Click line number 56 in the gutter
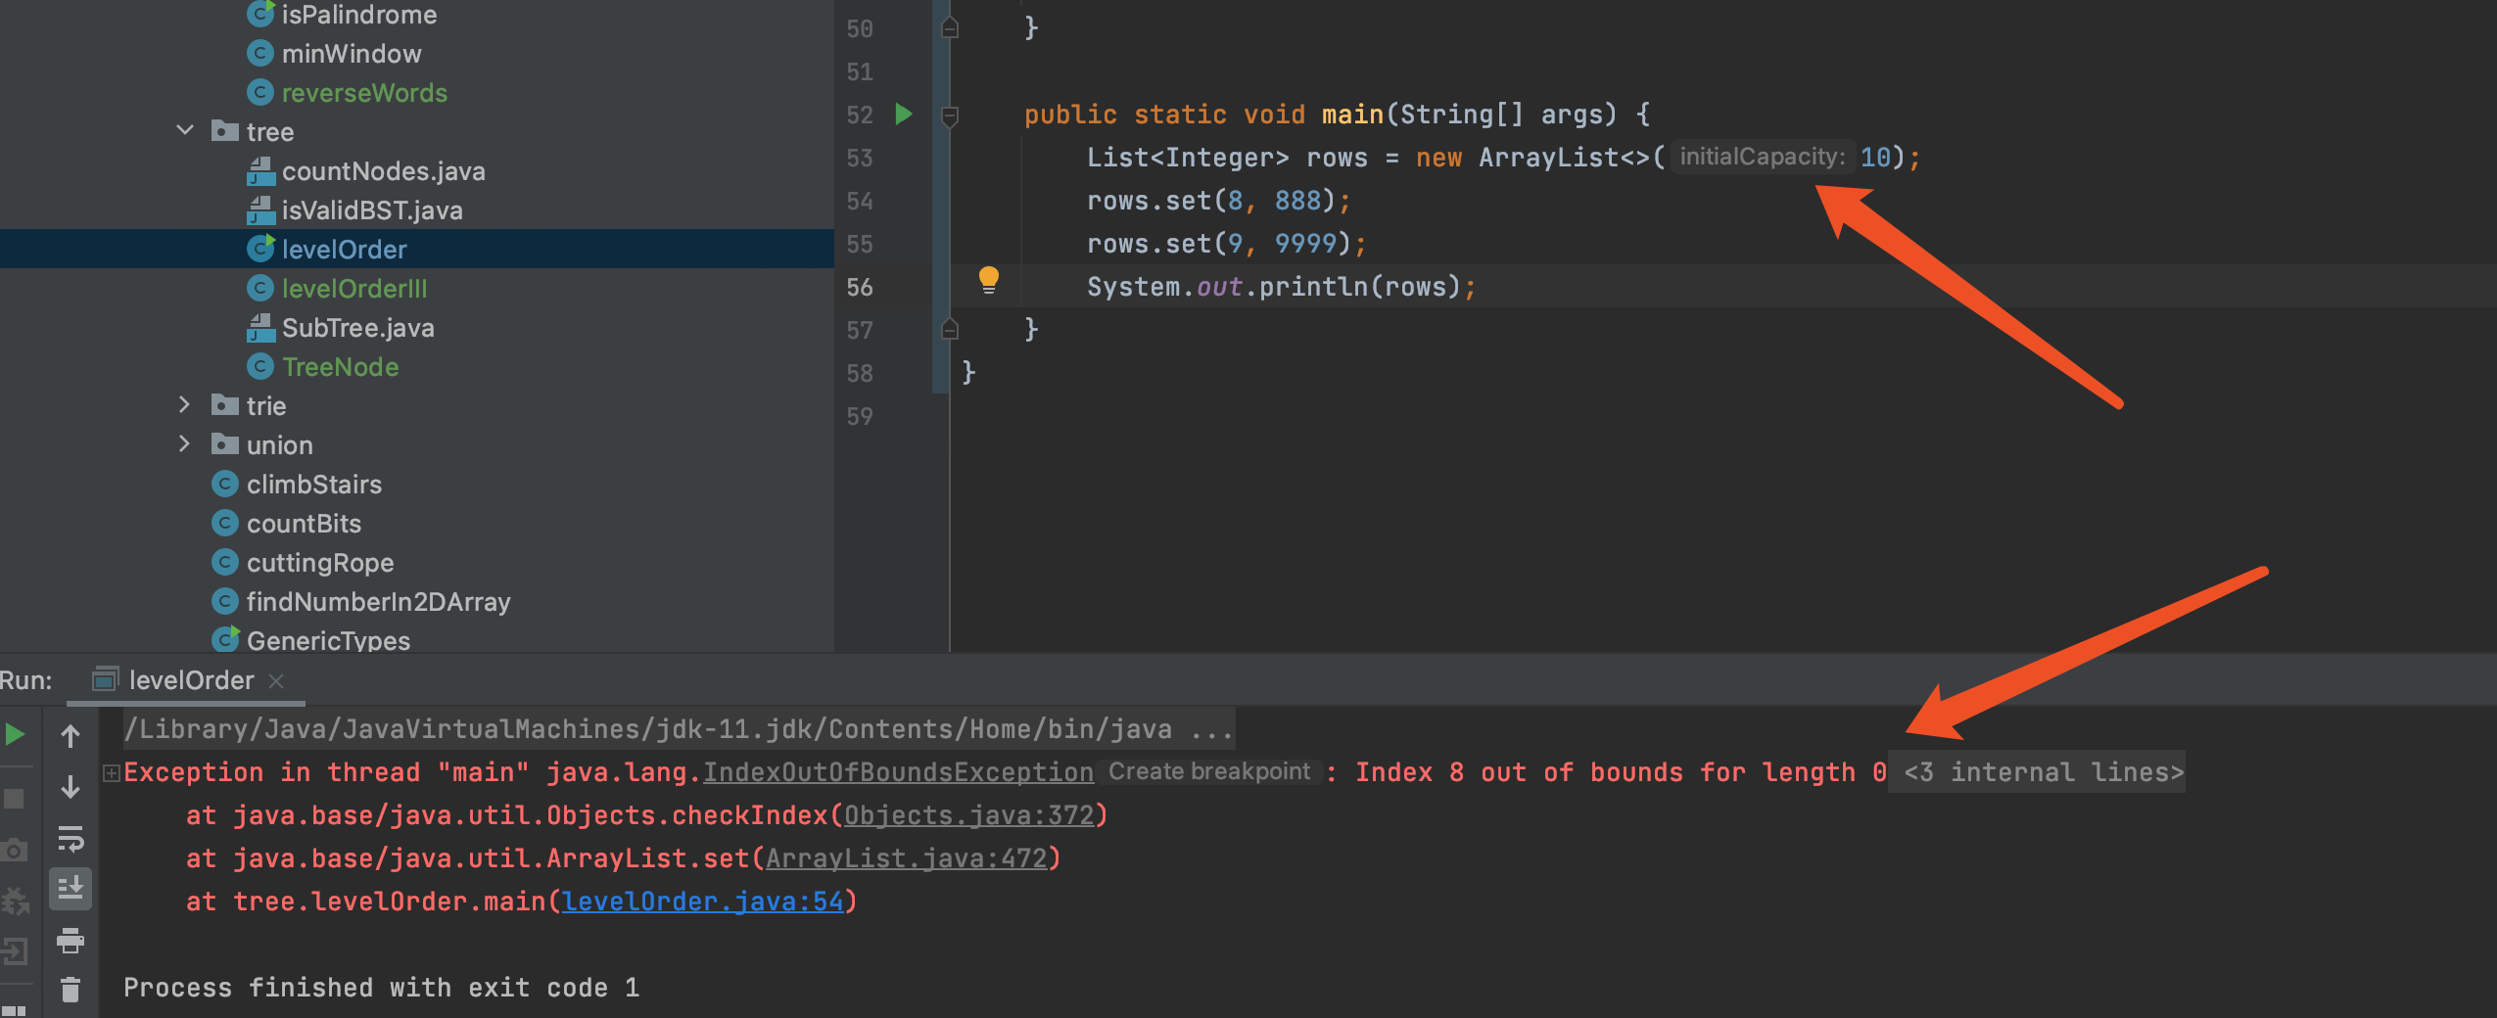This screenshot has width=2497, height=1018. (x=859, y=287)
